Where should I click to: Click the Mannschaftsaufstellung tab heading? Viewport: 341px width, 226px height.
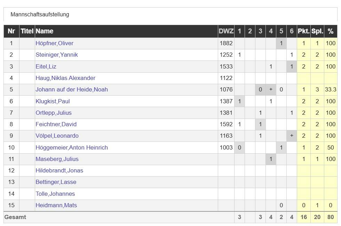40,15
